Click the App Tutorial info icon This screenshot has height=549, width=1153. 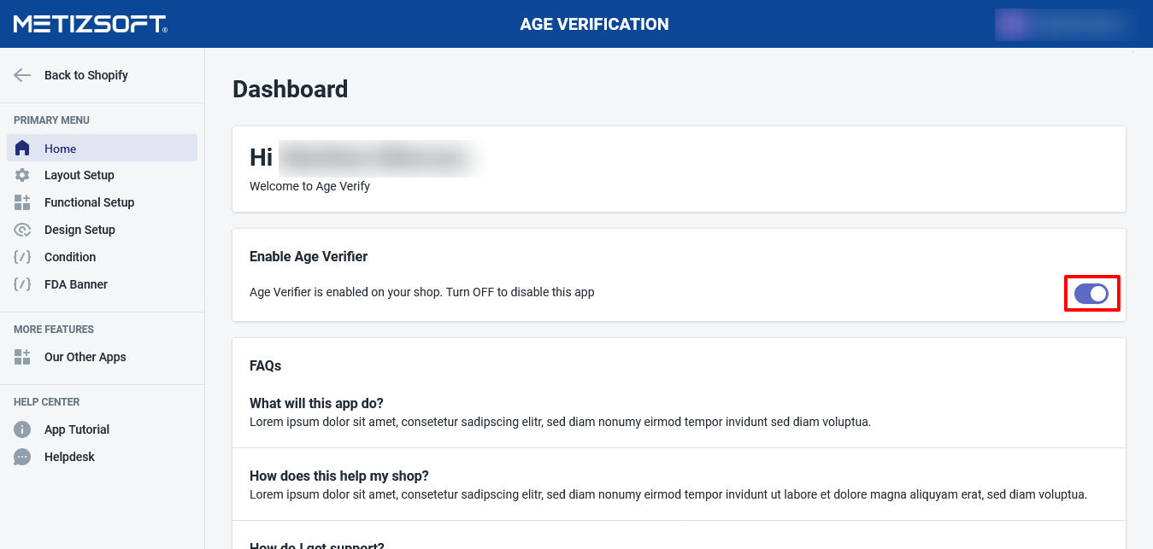(22, 429)
